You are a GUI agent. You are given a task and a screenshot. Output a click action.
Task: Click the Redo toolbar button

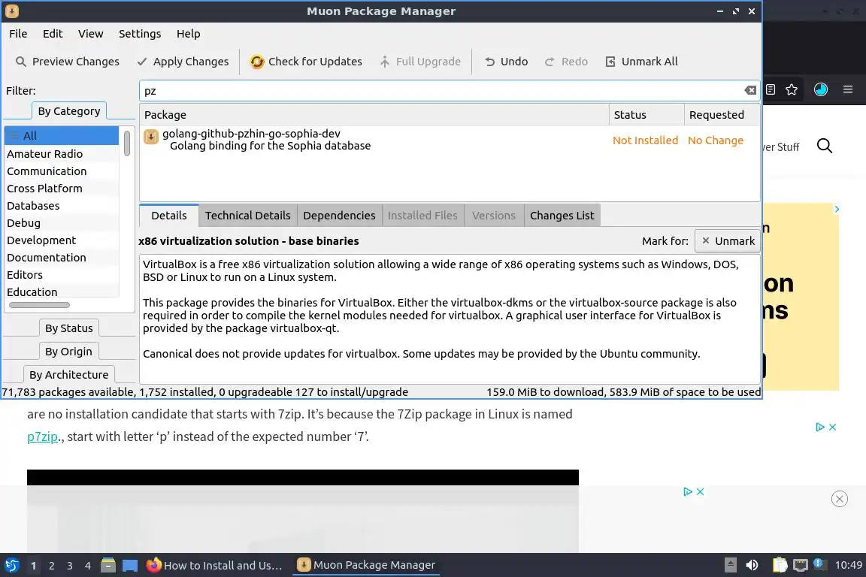click(x=567, y=62)
